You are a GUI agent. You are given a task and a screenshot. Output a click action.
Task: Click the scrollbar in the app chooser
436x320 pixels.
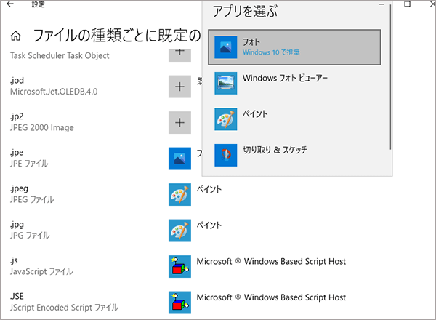coord(390,76)
